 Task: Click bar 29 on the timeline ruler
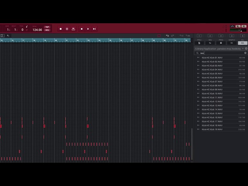[153, 40]
